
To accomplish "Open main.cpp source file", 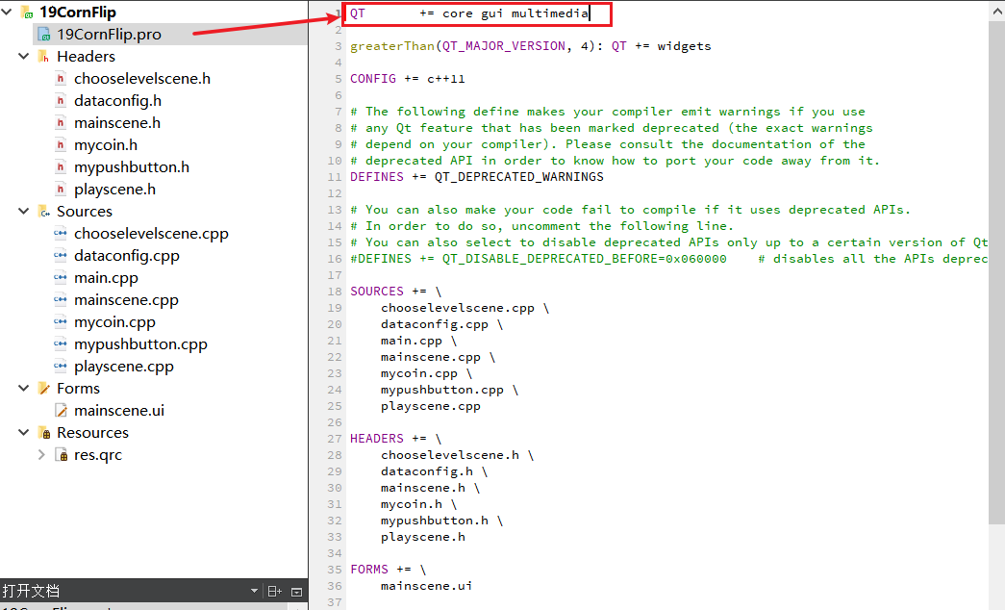I will pos(107,278).
